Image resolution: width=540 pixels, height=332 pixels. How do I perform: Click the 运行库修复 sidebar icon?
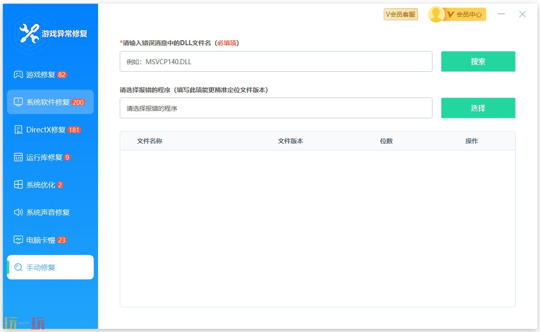pyautogui.click(x=18, y=157)
